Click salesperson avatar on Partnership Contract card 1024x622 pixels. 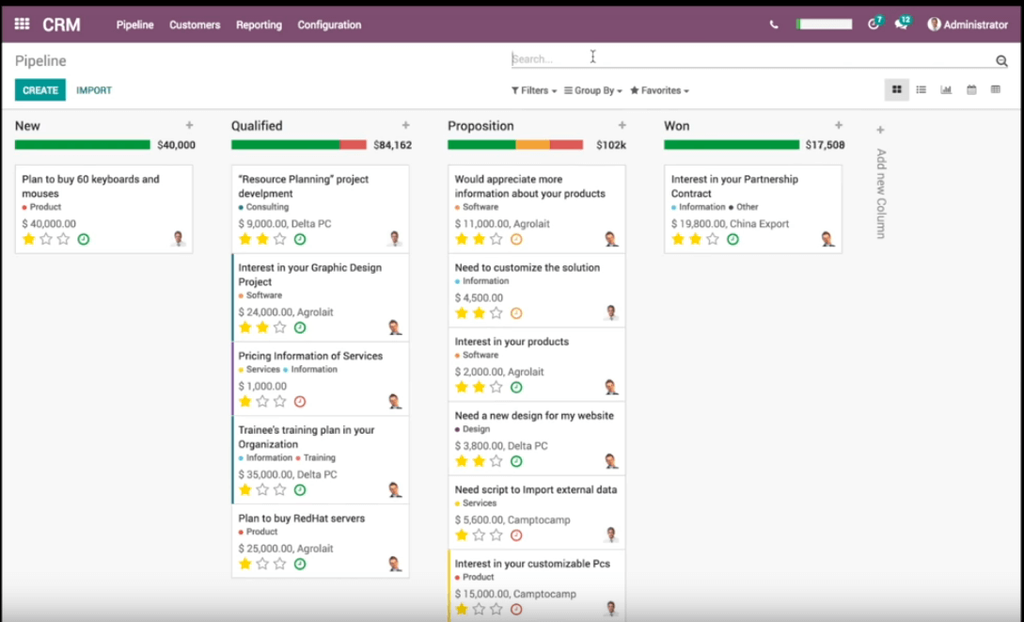pos(827,238)
